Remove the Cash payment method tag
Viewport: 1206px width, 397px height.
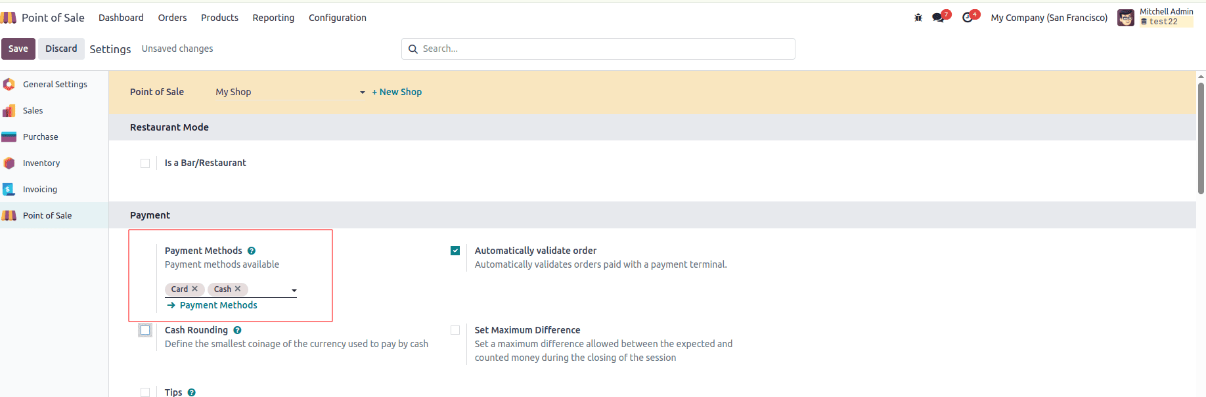click(x=238, y=289)
